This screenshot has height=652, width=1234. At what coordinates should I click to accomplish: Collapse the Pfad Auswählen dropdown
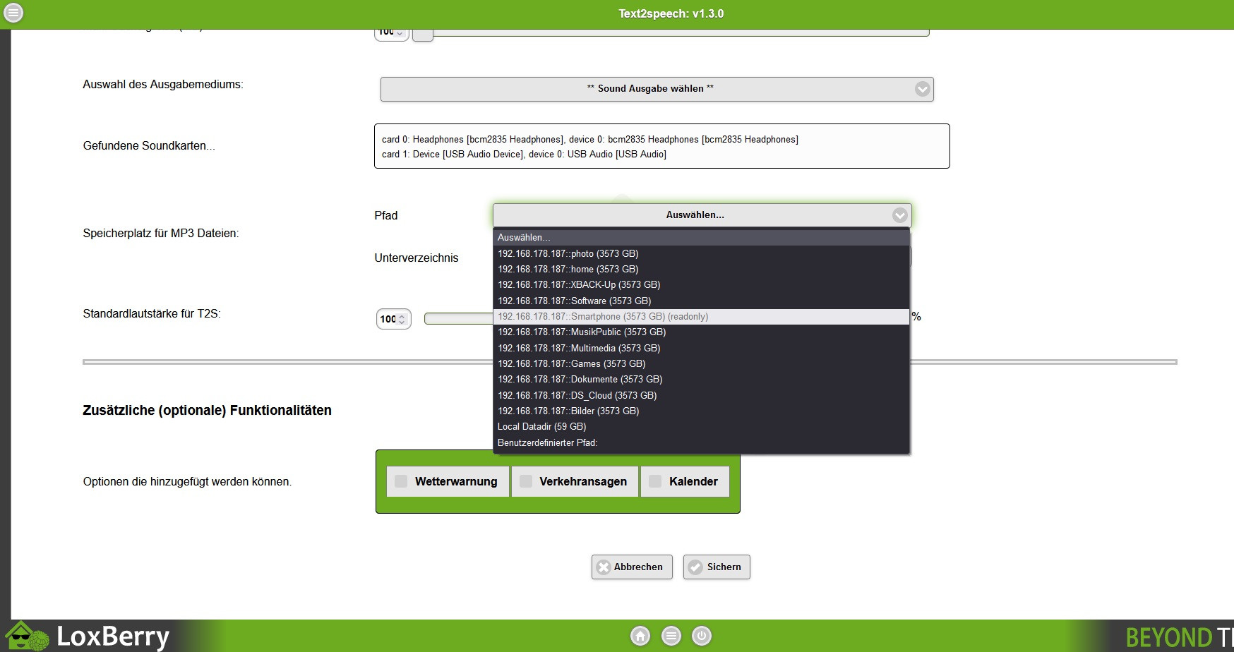[x=702, y=215]
